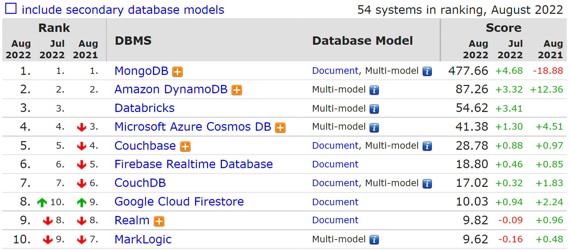Image resolution: width=569 pixels, height=251 pixels.
Task: Click the Multi-model info icon for Databricks
Action: click(374, 109)
